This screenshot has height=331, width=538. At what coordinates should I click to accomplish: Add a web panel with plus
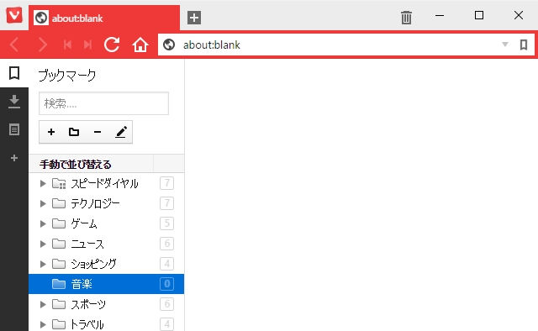coord(14,158)
